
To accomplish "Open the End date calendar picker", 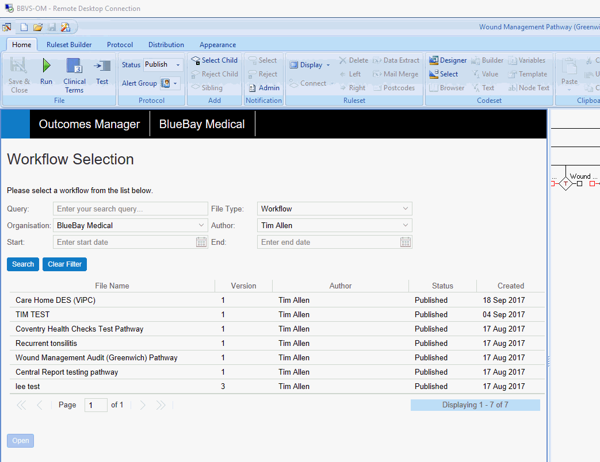I will pos(406,242).
